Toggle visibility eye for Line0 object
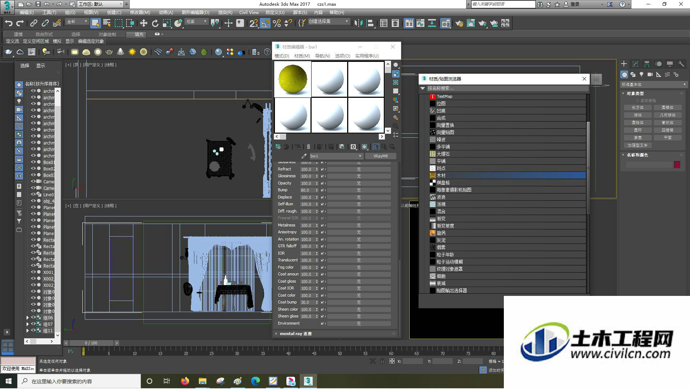Screen dimensions: 690x389 pyautogui.click(x=33, y=194)
